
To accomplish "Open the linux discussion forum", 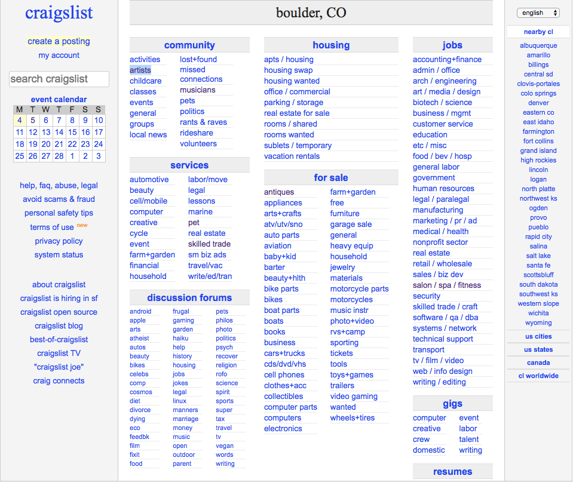I will (x=179, y=401).
